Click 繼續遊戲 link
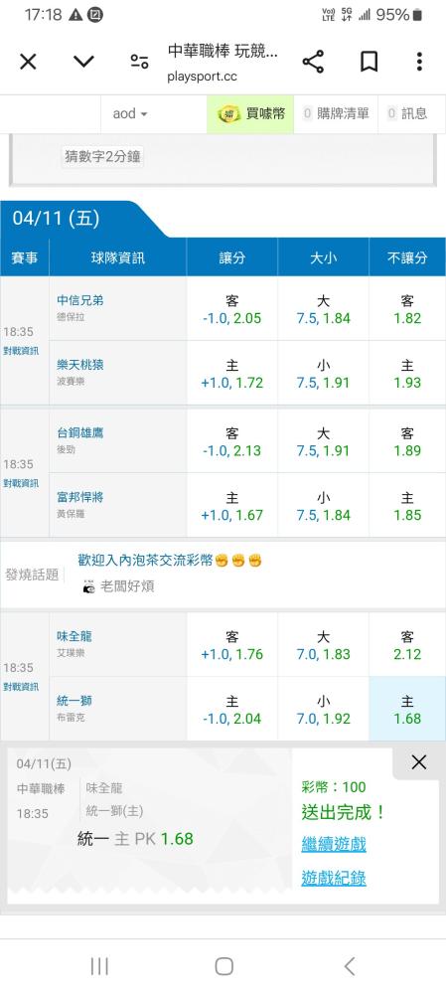The image size is (446, 994). coord(334,844)
